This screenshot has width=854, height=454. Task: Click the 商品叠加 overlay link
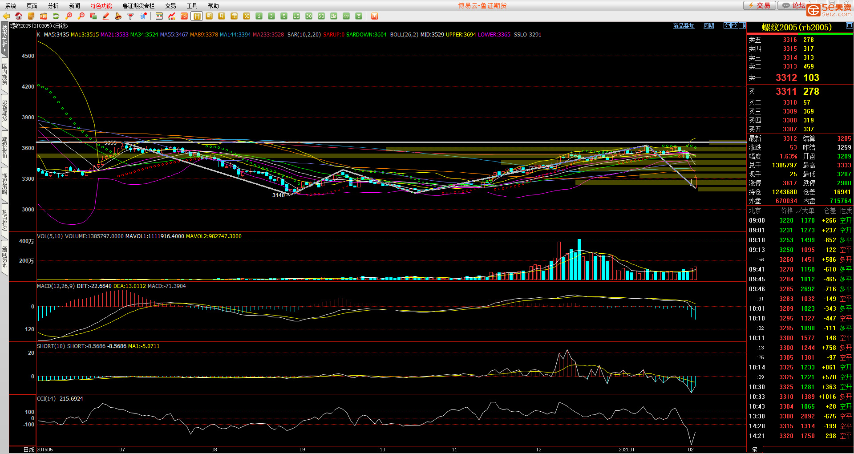(x=684, y=26)
